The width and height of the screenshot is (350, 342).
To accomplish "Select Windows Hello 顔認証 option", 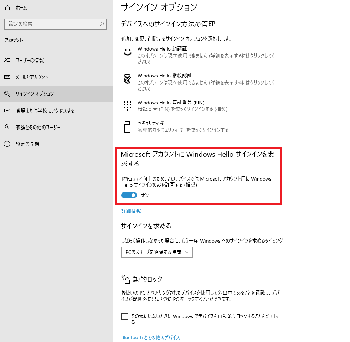I will (199, 55).
